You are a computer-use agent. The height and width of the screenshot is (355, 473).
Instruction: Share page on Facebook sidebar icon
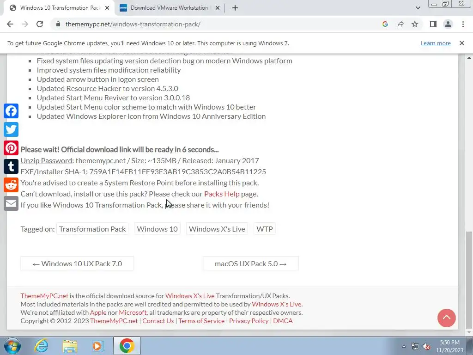point(11,111)
